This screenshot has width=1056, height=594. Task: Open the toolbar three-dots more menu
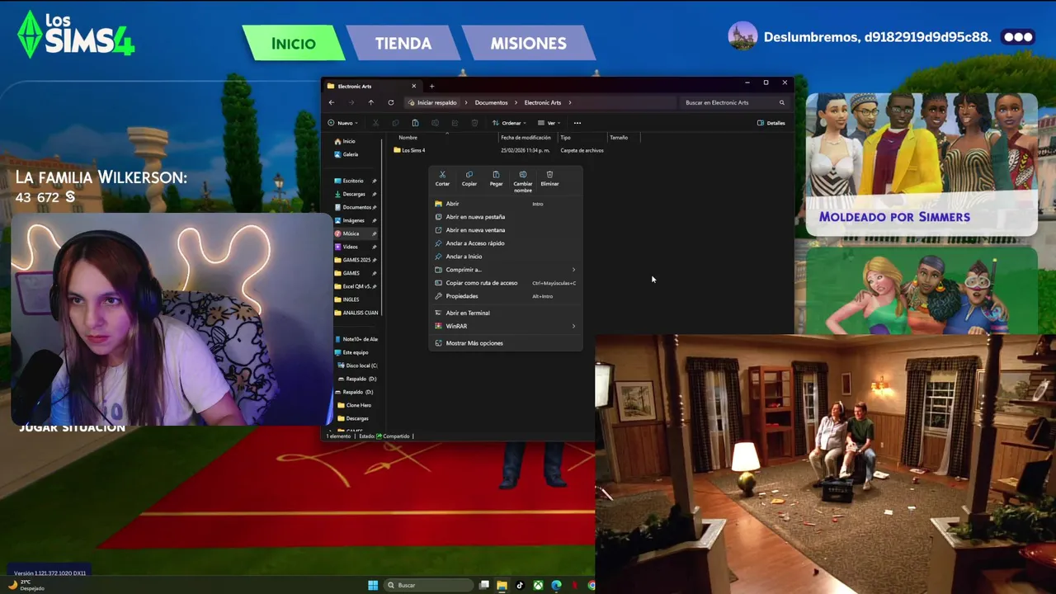577,123
